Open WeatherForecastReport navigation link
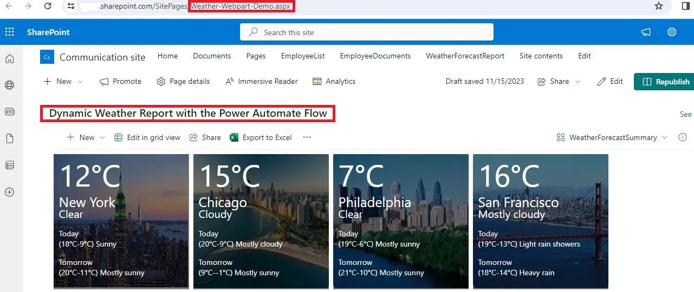Viewport: 694px width, 292px height. pos(465,56)
